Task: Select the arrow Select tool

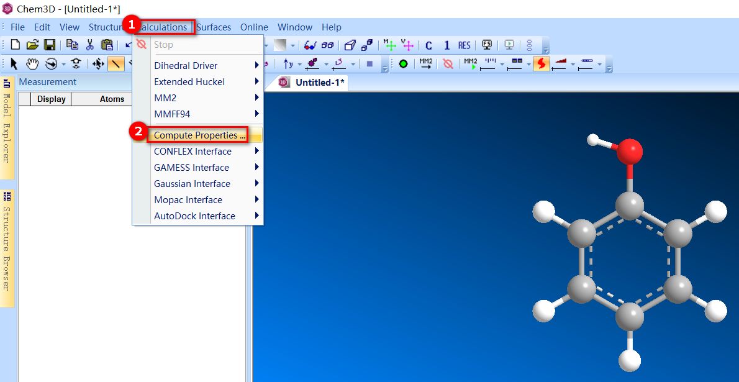Action: [x=14, y=63]
